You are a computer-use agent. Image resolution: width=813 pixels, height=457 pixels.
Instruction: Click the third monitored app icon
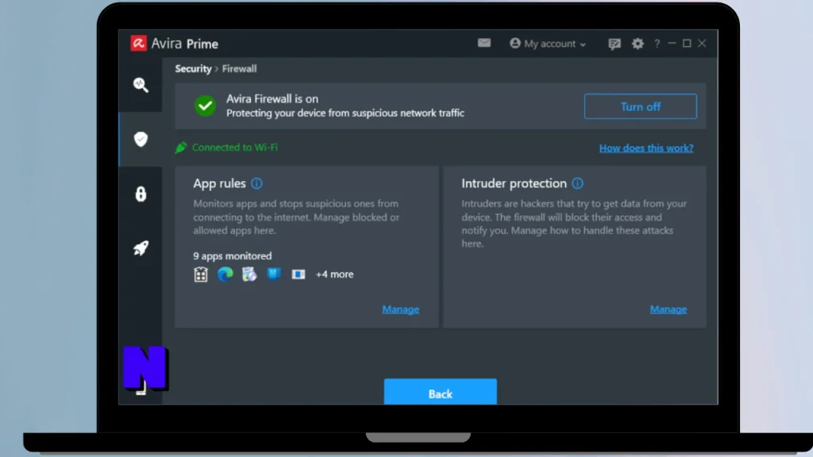[x=249, y=274]
